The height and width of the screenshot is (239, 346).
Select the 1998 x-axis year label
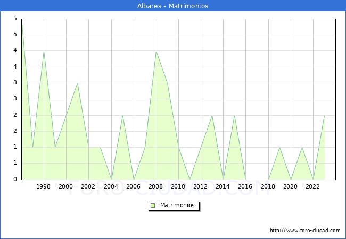point(44,186)
